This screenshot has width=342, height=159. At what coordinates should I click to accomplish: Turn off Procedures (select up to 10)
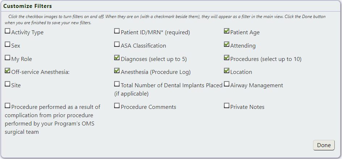click(x=226, y=57)
